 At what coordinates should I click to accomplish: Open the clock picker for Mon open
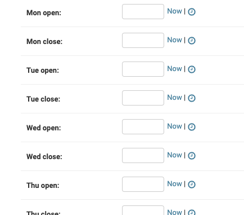[x=192, y=12]
